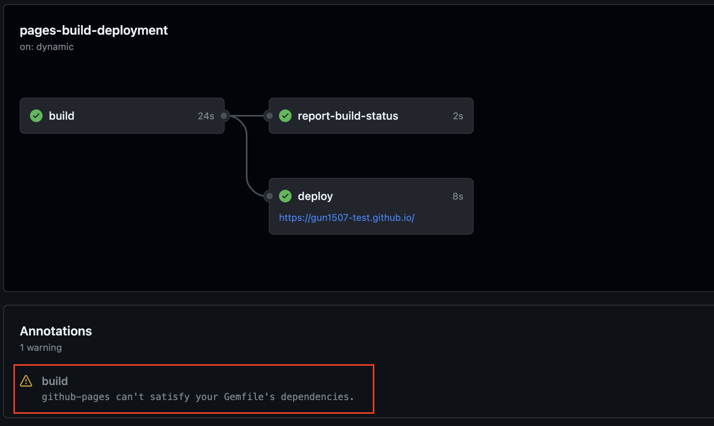Select the deploy job name
This screenshot has height=426, width=714.
[x=315, y=196]
